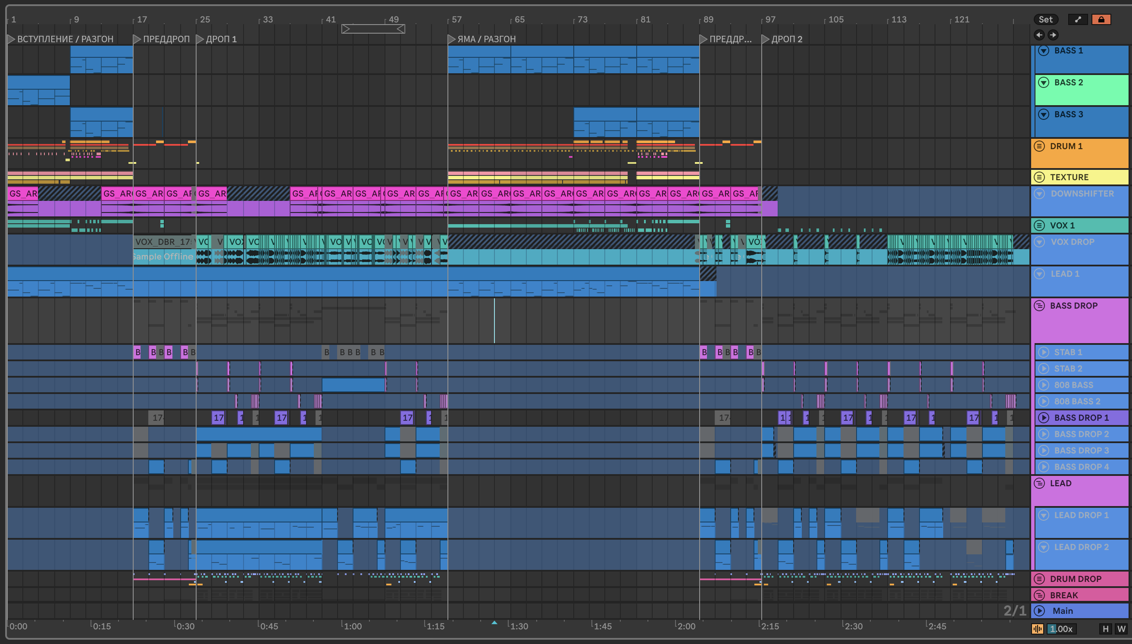
Task: Jump to next locator arrow
Action: point(1053,34)
